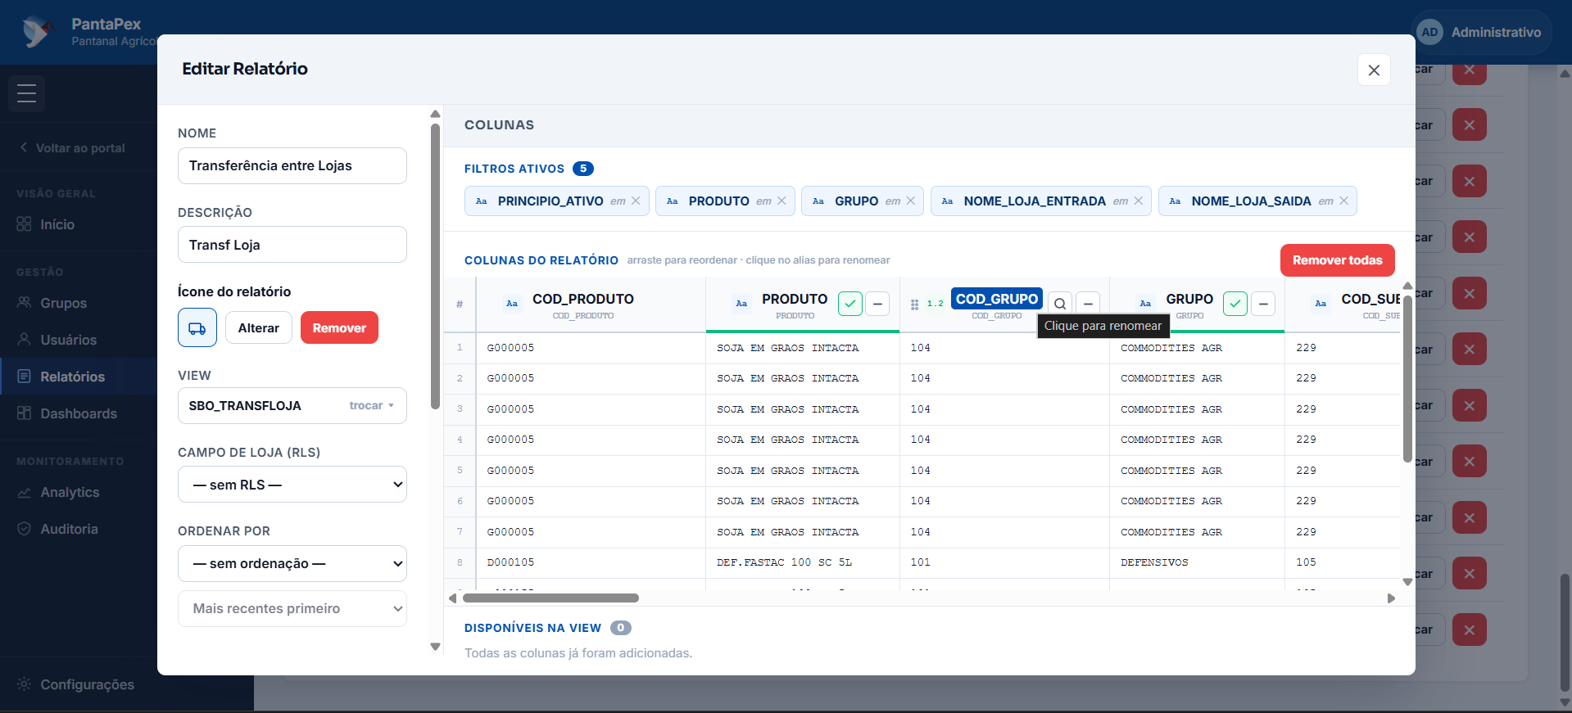Click the left panel scroll down arrow
The height and width of the screenshot is (713, 1572).
(x=436, y=647)
